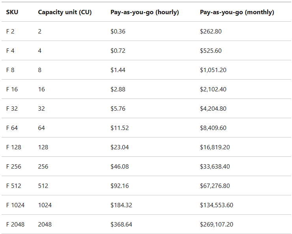The height and width of the screenshot is (234, 292).
Task: Click the $92.16 hourly price
Action: click(120, 186)
